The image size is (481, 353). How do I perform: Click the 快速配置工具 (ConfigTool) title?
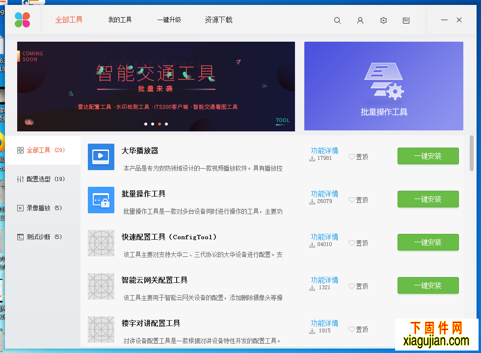(x=169, y=237)
